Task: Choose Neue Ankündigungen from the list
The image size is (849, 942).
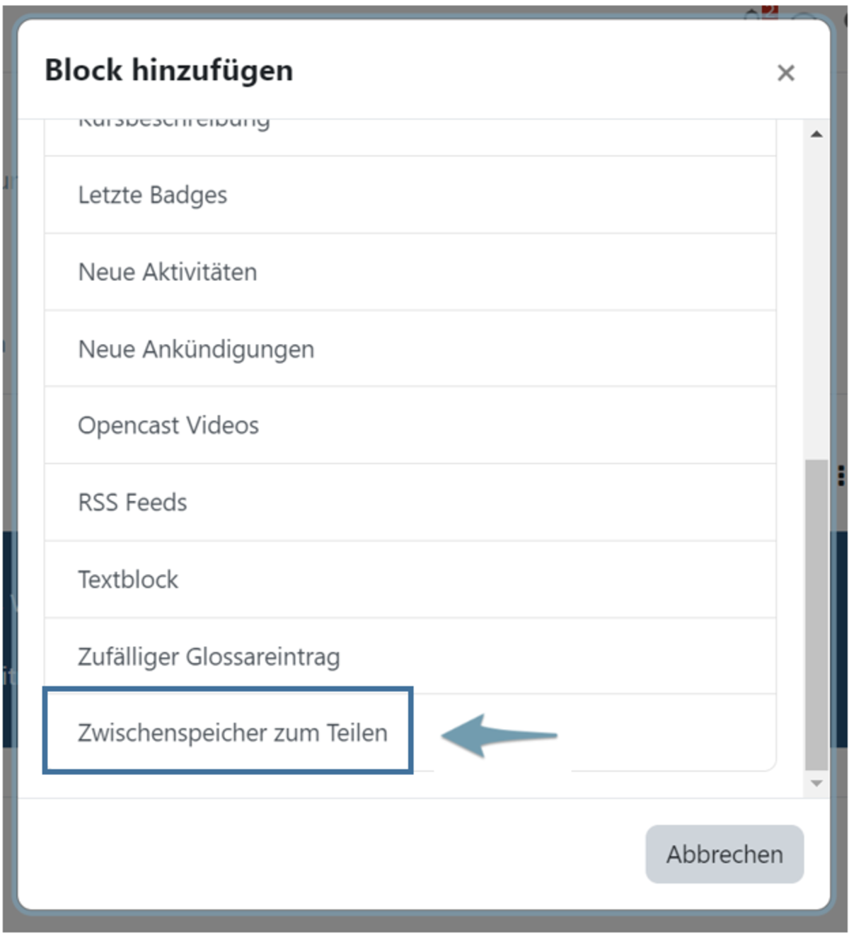Action: tap(196, 350)
